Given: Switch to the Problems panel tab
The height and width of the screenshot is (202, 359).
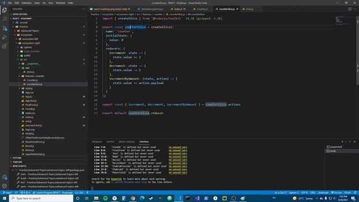Looking at the screenshot, I should (97, 142).
